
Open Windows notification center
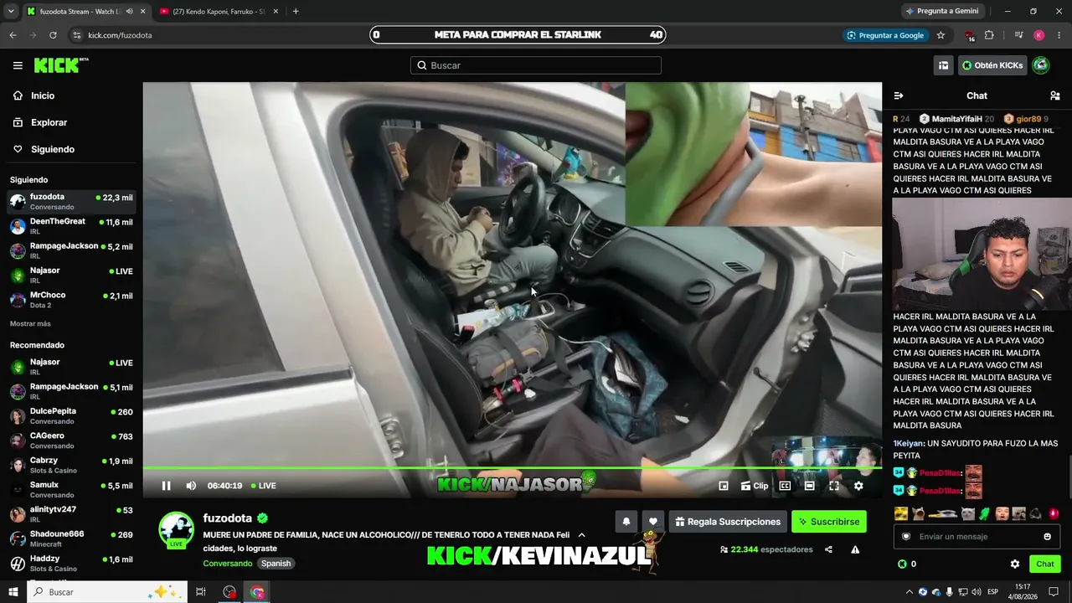tap(1054, 592)
